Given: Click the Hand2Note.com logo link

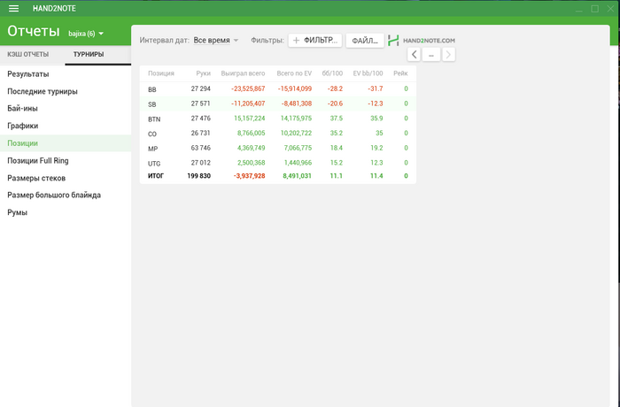Looking at the screenshot, I should pos(422,41).
